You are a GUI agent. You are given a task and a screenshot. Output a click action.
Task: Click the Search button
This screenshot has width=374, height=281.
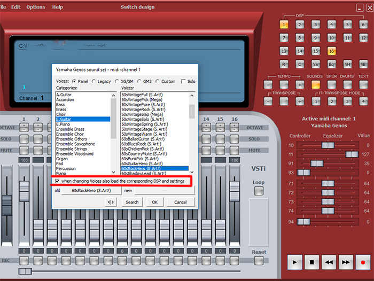[132, 202]
